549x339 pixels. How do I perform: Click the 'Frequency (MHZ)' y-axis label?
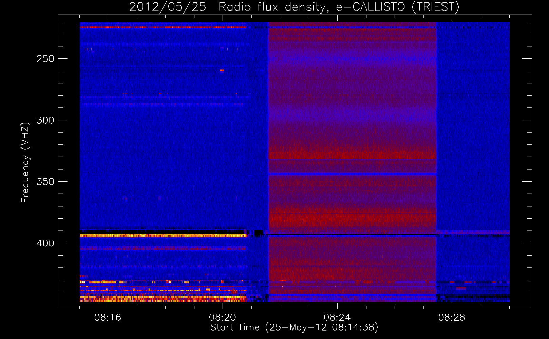coord(25,162)
